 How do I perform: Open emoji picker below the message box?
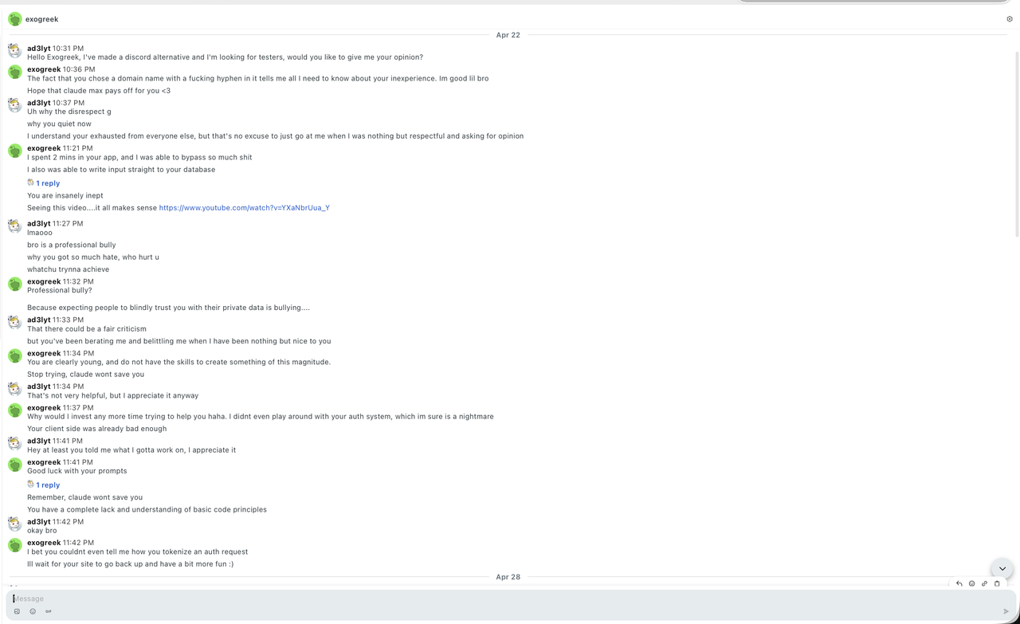click(33, 611)
